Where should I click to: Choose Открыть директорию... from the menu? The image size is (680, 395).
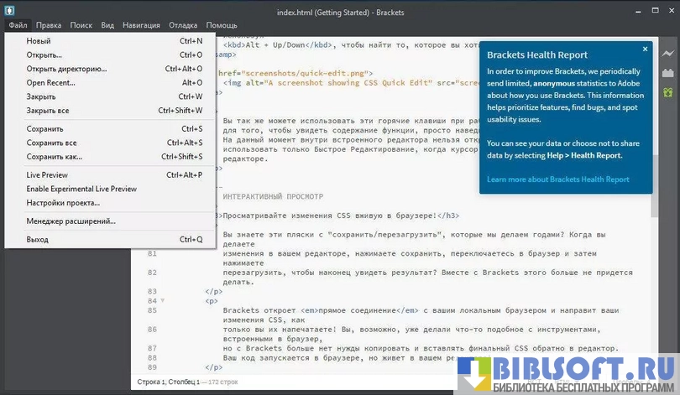(x=67, y=69)
